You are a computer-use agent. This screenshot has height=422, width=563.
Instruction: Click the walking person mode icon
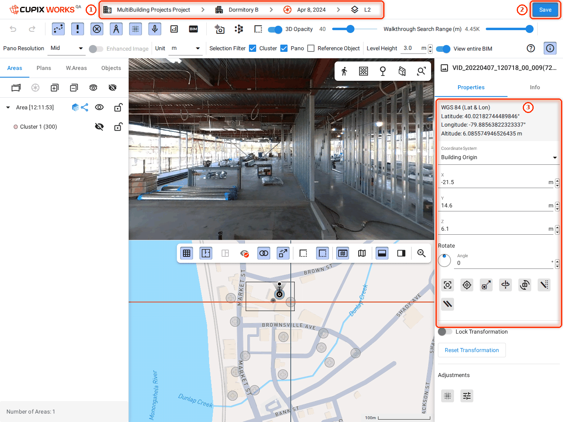[x=344, y=71]
